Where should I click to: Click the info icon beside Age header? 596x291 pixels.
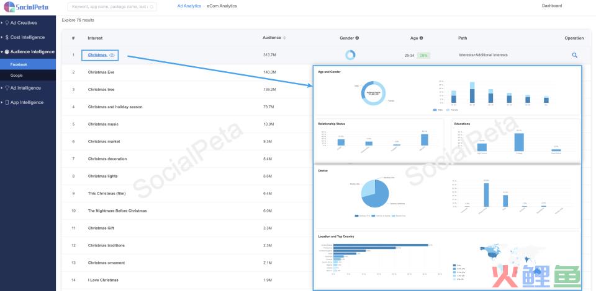click(x=421, y=38)
